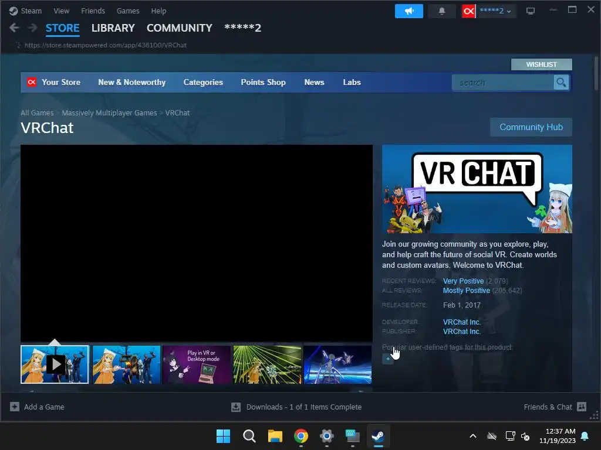Open store News
601x450 pixels.
(x=315, y=82)
